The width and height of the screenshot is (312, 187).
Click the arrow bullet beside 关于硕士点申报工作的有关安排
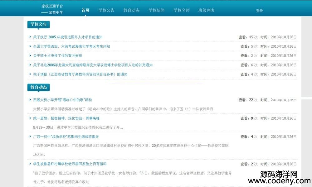30,56
